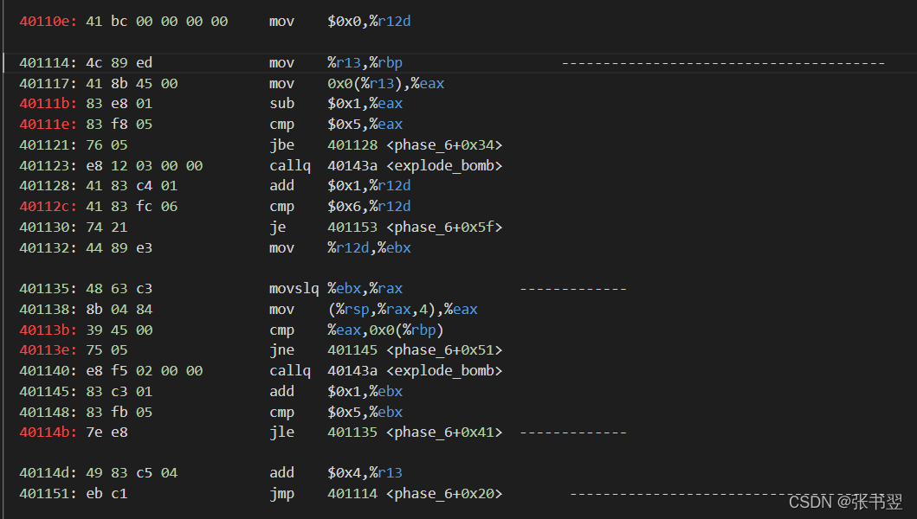This screenshot has width=917, height=519.
Task: Click operand $0x6,%r12d
Action: coord(369,207)
